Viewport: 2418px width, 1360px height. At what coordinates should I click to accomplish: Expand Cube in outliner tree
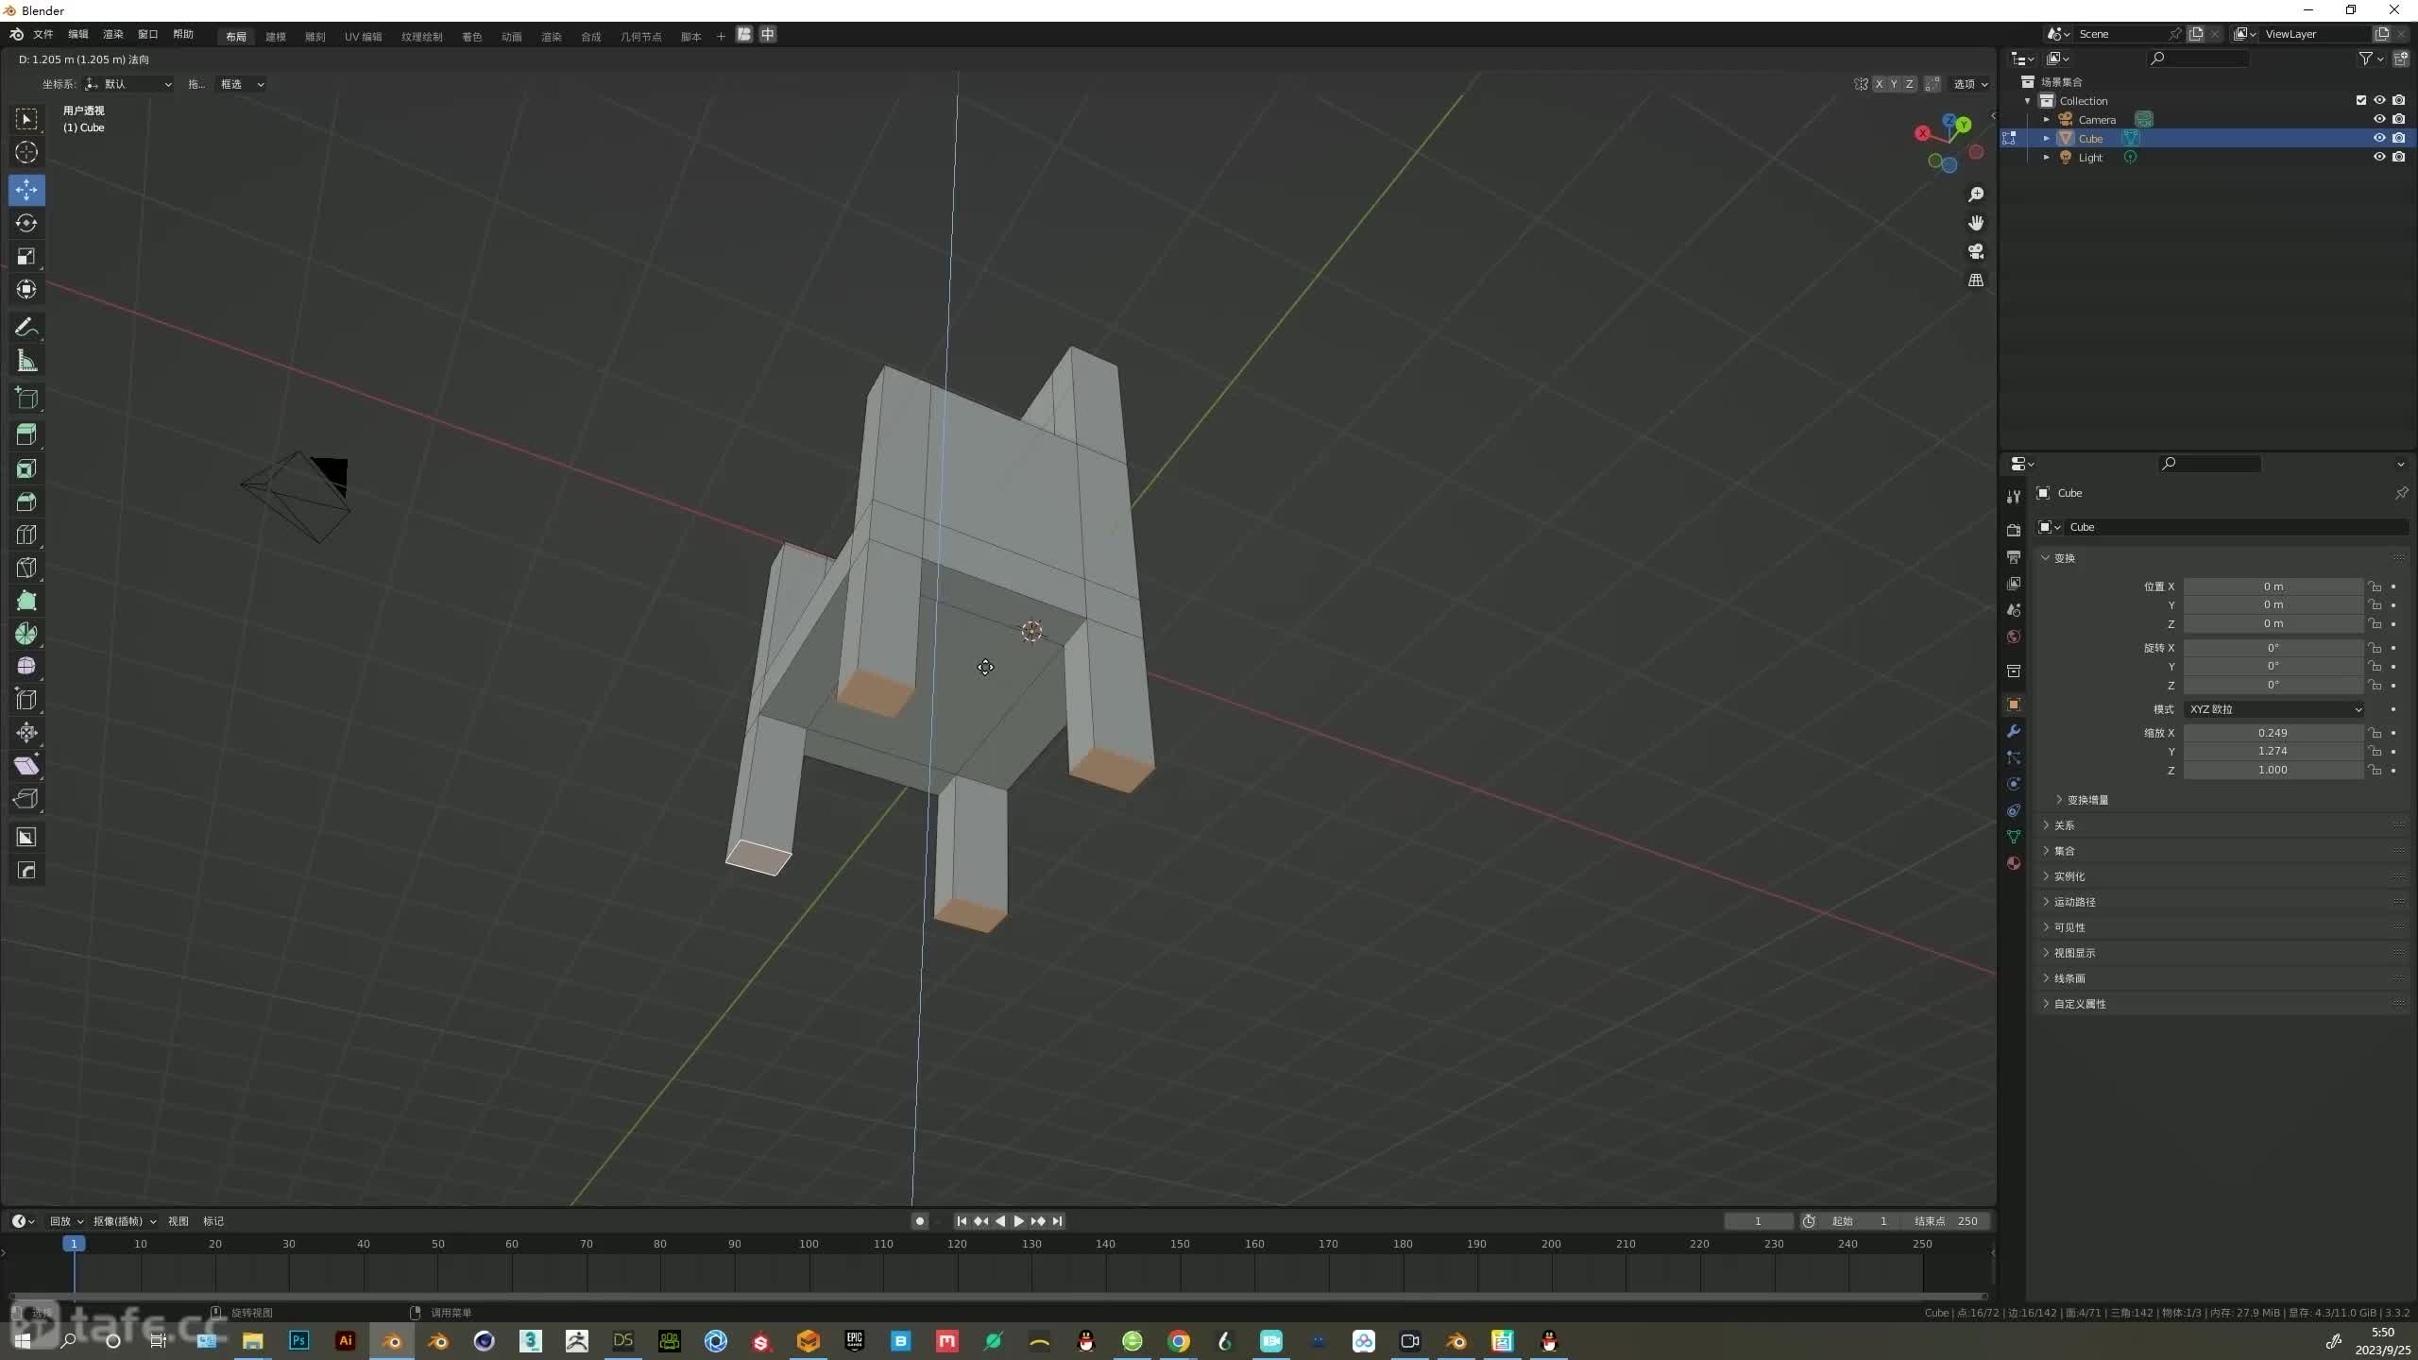point(2047,139)
